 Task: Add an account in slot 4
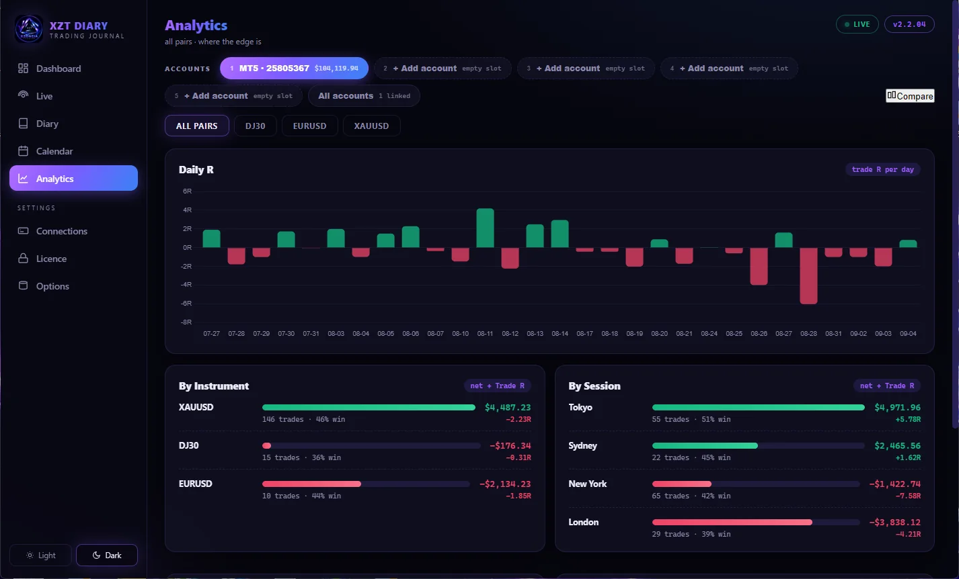730,69
